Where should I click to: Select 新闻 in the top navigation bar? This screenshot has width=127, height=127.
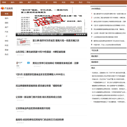4,2
